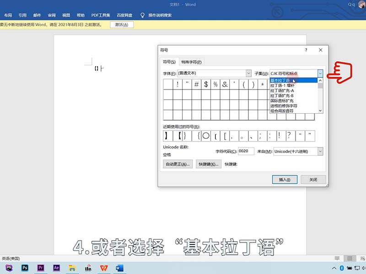This screenshot has width=366, height=274.
Task: Select the left parenthesis symbol in the grid
Action: click(244, 84)
